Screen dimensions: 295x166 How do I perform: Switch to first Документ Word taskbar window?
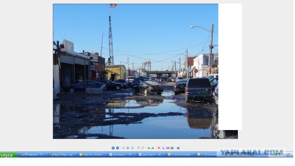coord(122,155)
